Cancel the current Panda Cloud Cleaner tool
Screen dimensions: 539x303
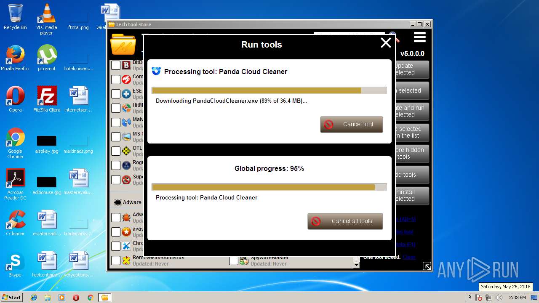[352, 125]
